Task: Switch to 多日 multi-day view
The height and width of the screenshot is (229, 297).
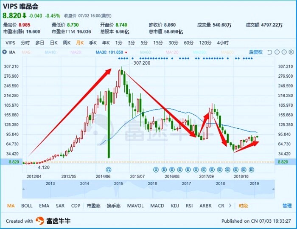Action: click(x=39, y=42)
